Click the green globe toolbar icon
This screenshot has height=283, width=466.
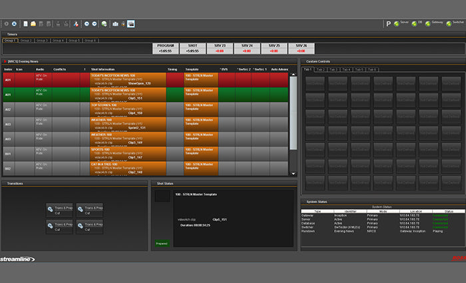[105, 24]
